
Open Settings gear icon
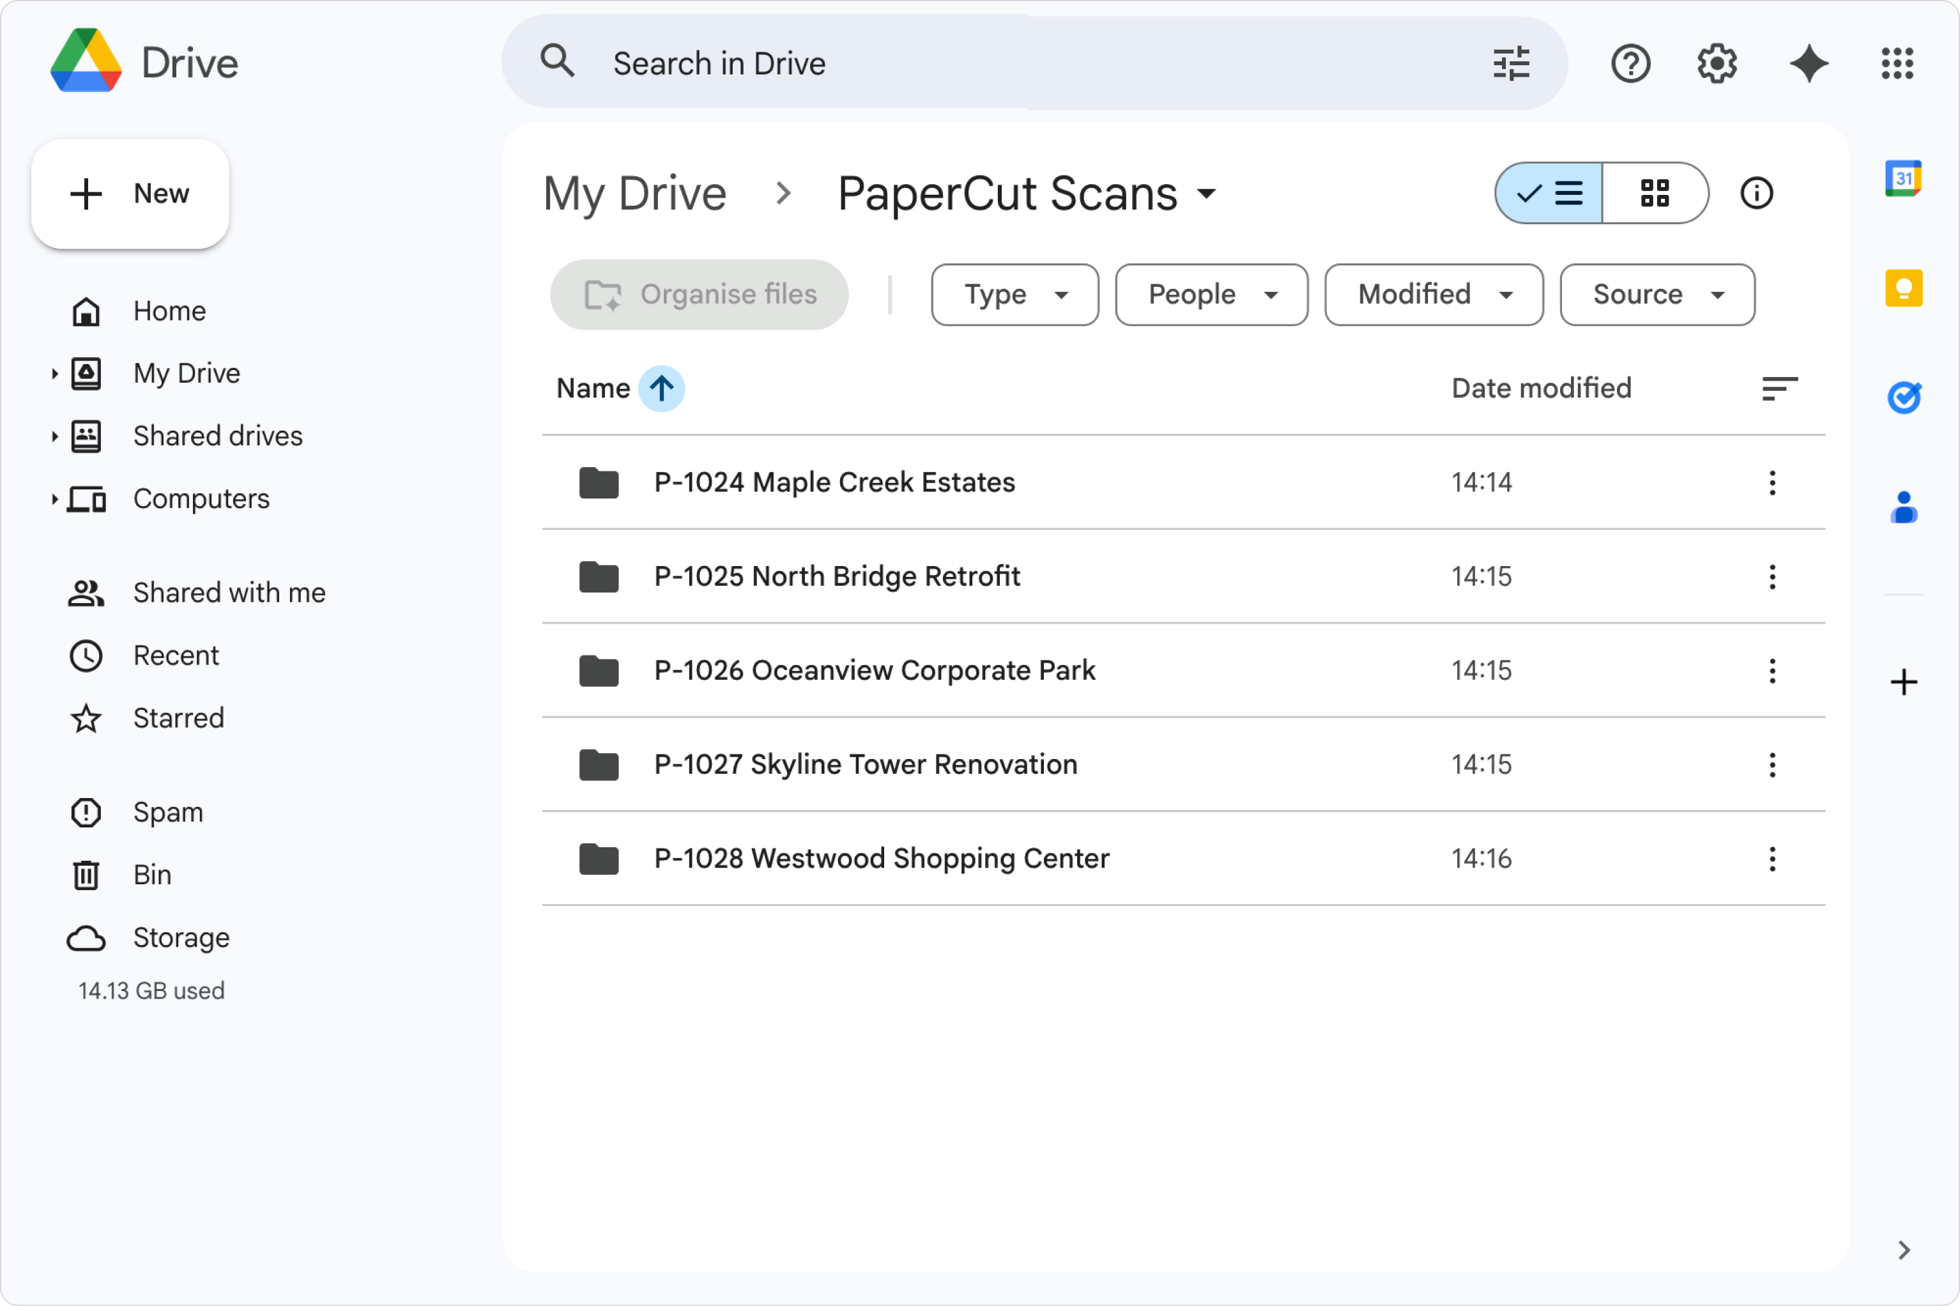[x=1716, y=63]
